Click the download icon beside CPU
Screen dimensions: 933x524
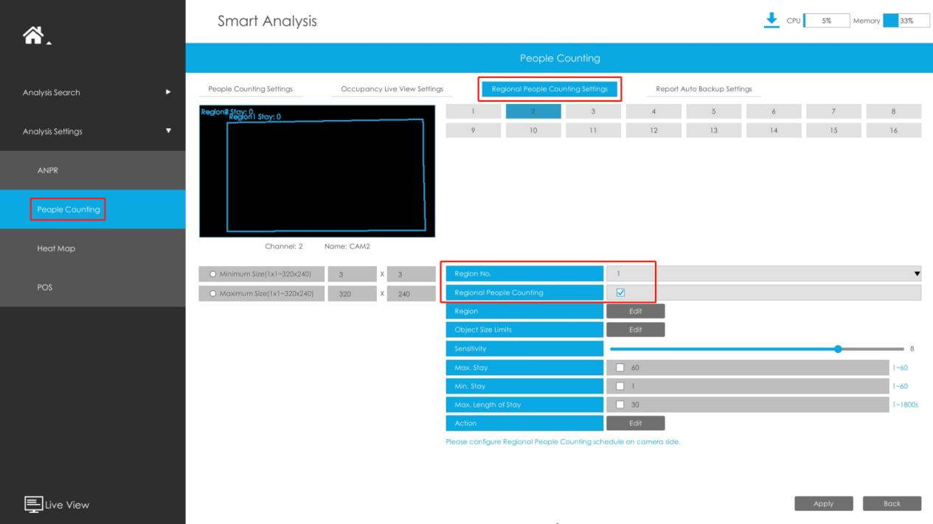pyautogui.click(x=771, y=20)
